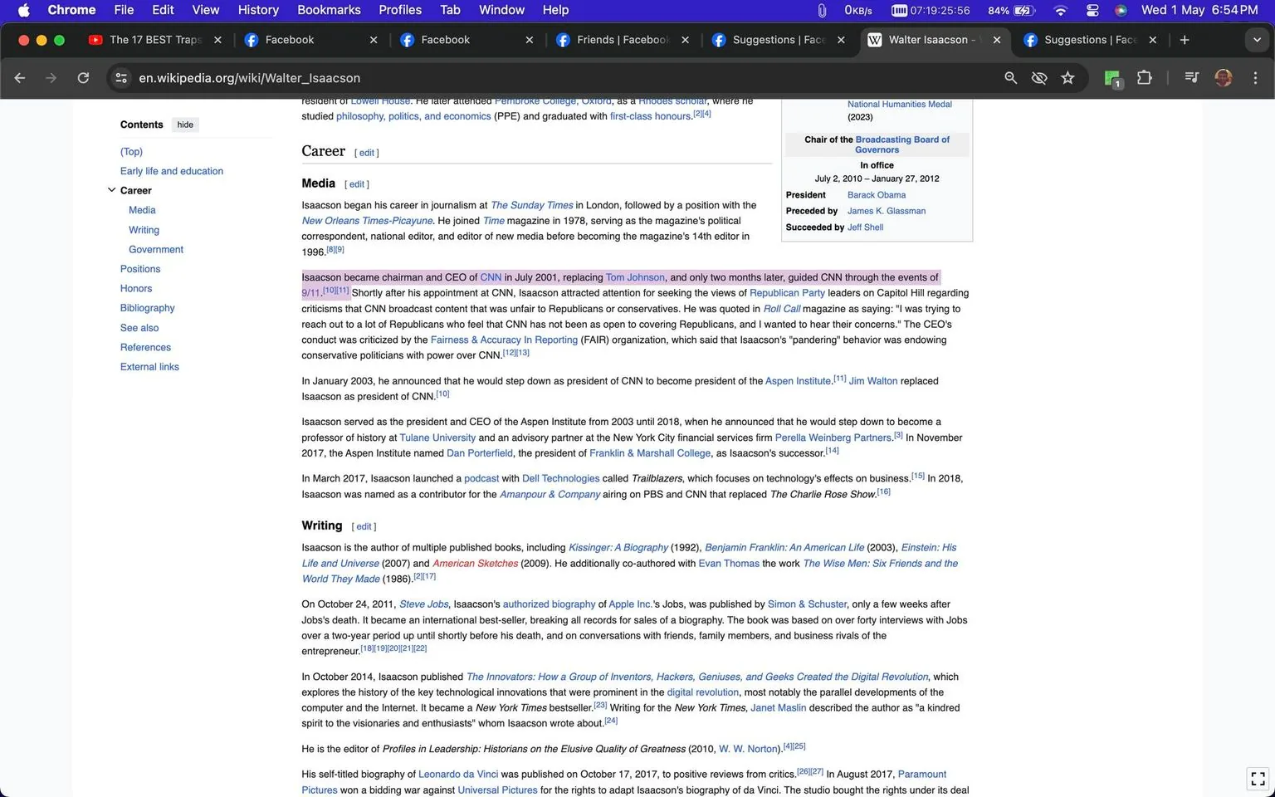The width and height of the screenshot is (1275, 797).
Task: Hide the Contents sidebar
Action: click(184, 125)
